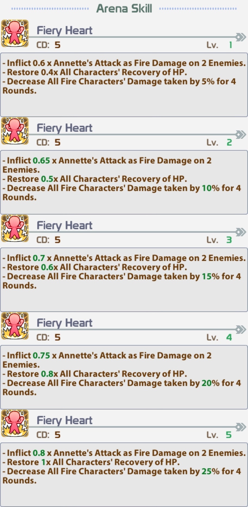Viewport: 248px width, 507px height.
Task: Click the CD: 5 label of Lv. 2 skill
Action: pyautogui.click(x=49, y=142)
